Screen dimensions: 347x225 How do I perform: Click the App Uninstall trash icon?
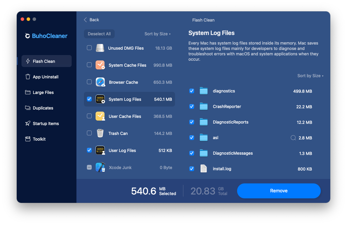pyautogui.click(x=28, y=77)
